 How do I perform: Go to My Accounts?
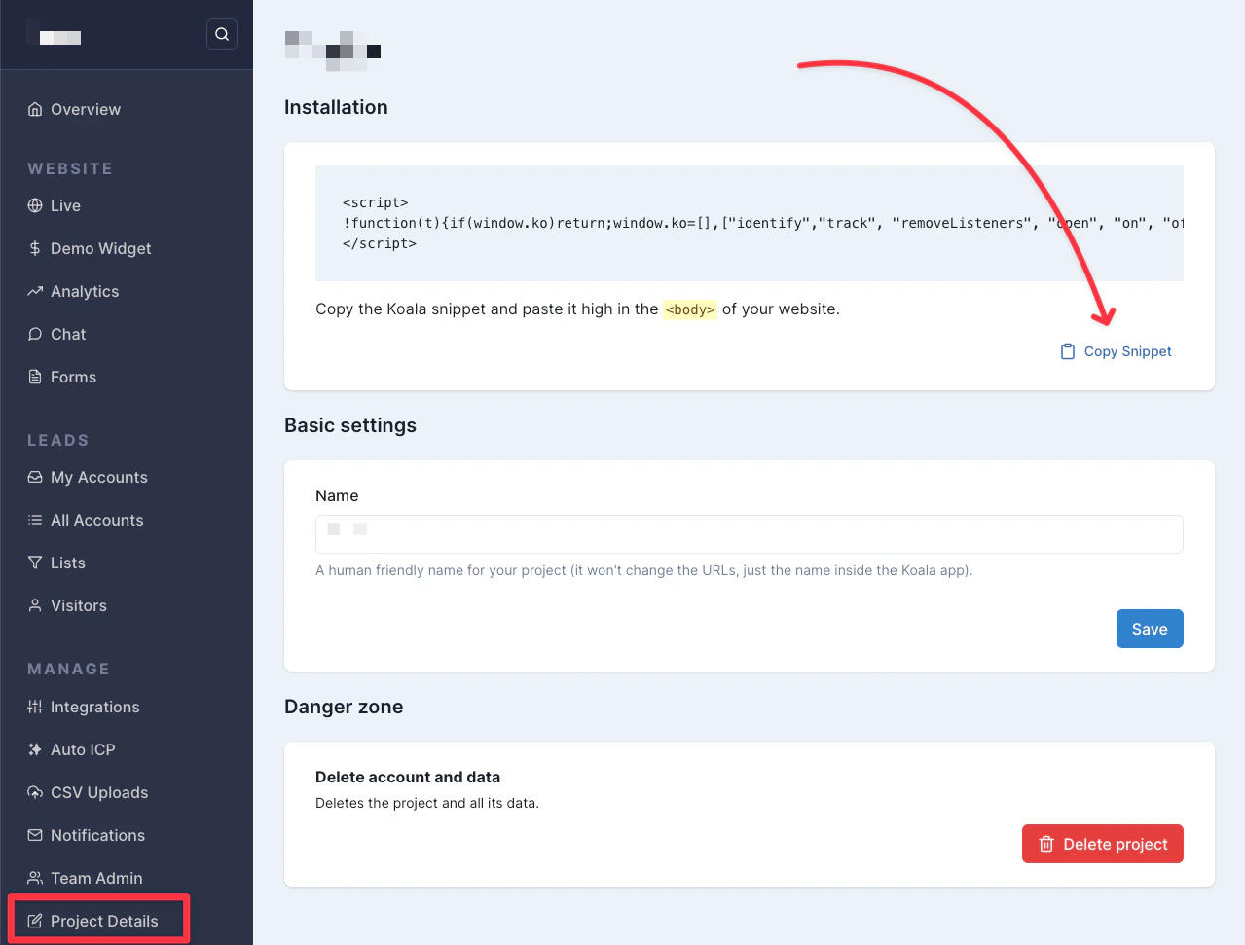click(99, 477)
